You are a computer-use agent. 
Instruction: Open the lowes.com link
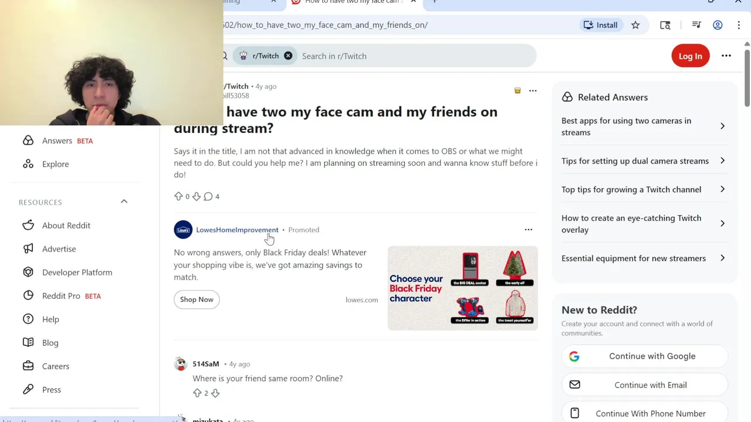pyautogui.click(x=361, y=300)
